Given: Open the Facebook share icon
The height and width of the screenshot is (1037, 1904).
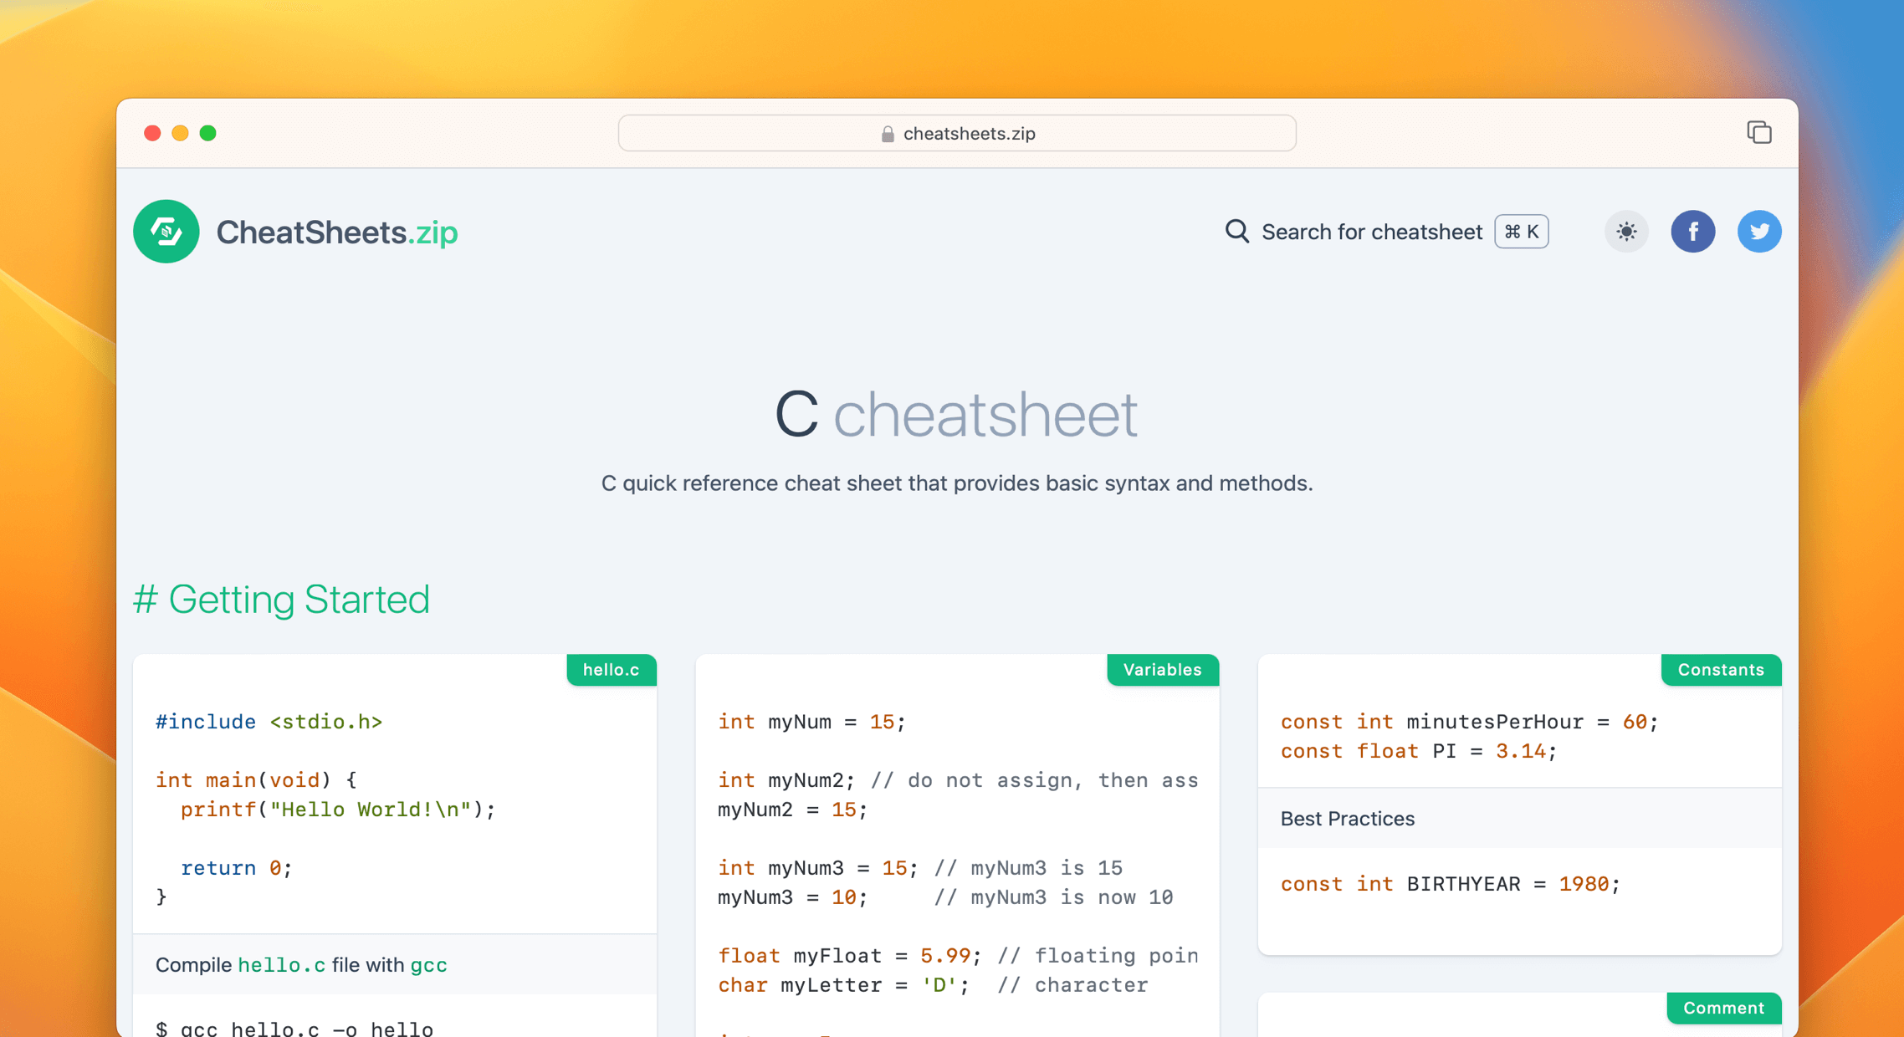Looking at the screenshot, I should point(1692,232).
